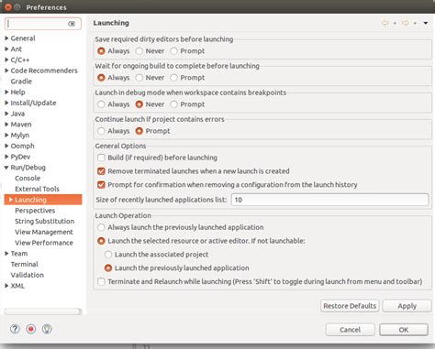Expand the Ant tree node
Image resolution: width=435 pixels, height=349 pixels.
point(6,49)
